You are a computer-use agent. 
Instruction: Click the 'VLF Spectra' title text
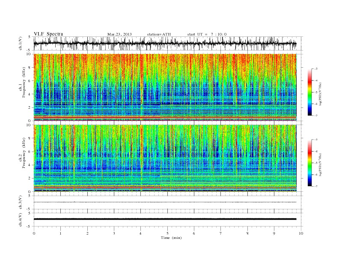pyautogui.click(x=48, y=34)
